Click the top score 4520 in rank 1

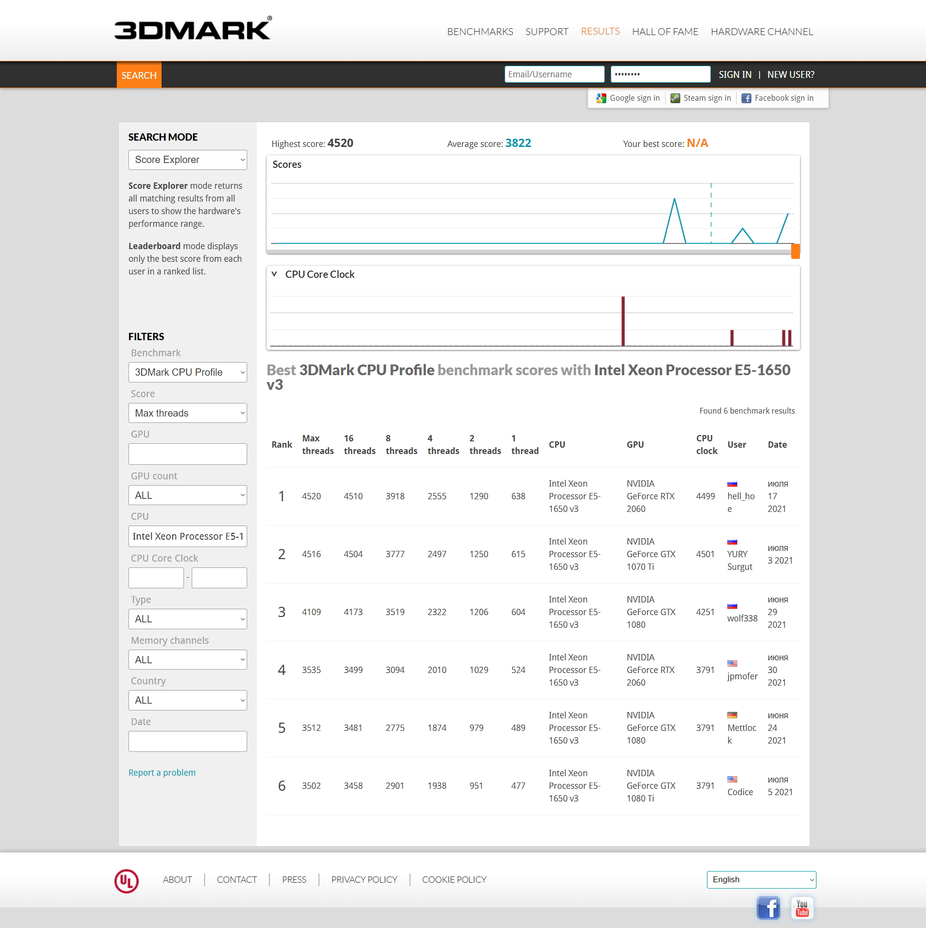click(311, 496)
